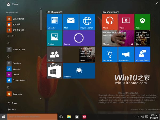Click the Life at a glance group title

coord(54,12)
